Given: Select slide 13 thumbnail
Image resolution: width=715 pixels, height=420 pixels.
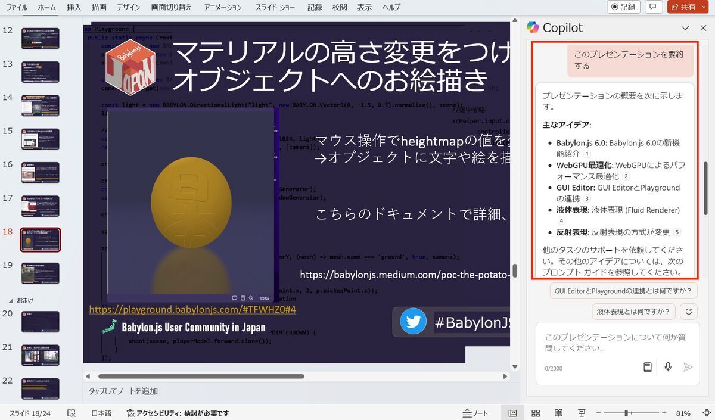Looking at the screenshot, I should click(40, 71).
